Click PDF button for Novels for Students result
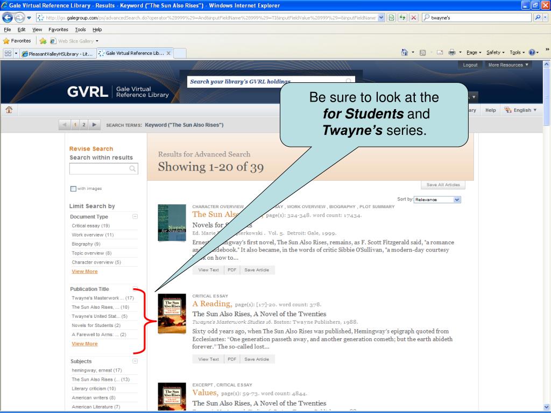551x413 pixels. click(x=232, y=270)
